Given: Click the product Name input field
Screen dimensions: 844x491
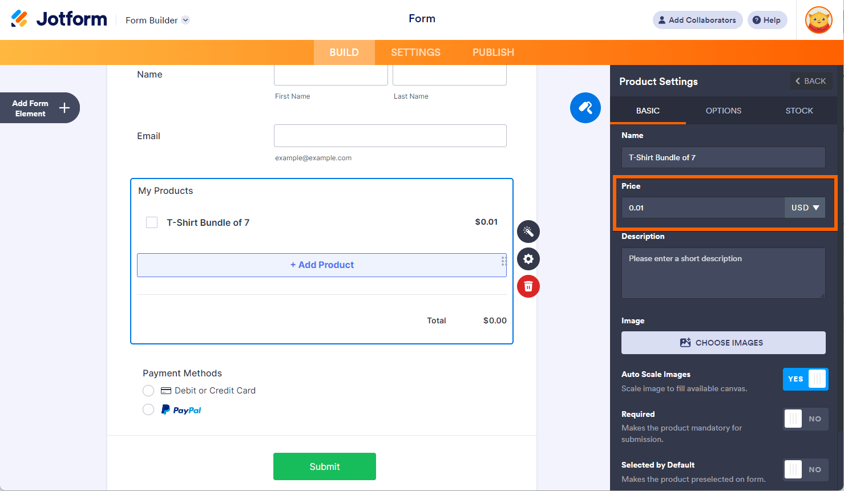Looking at the screenshot, I should point(724,157).
